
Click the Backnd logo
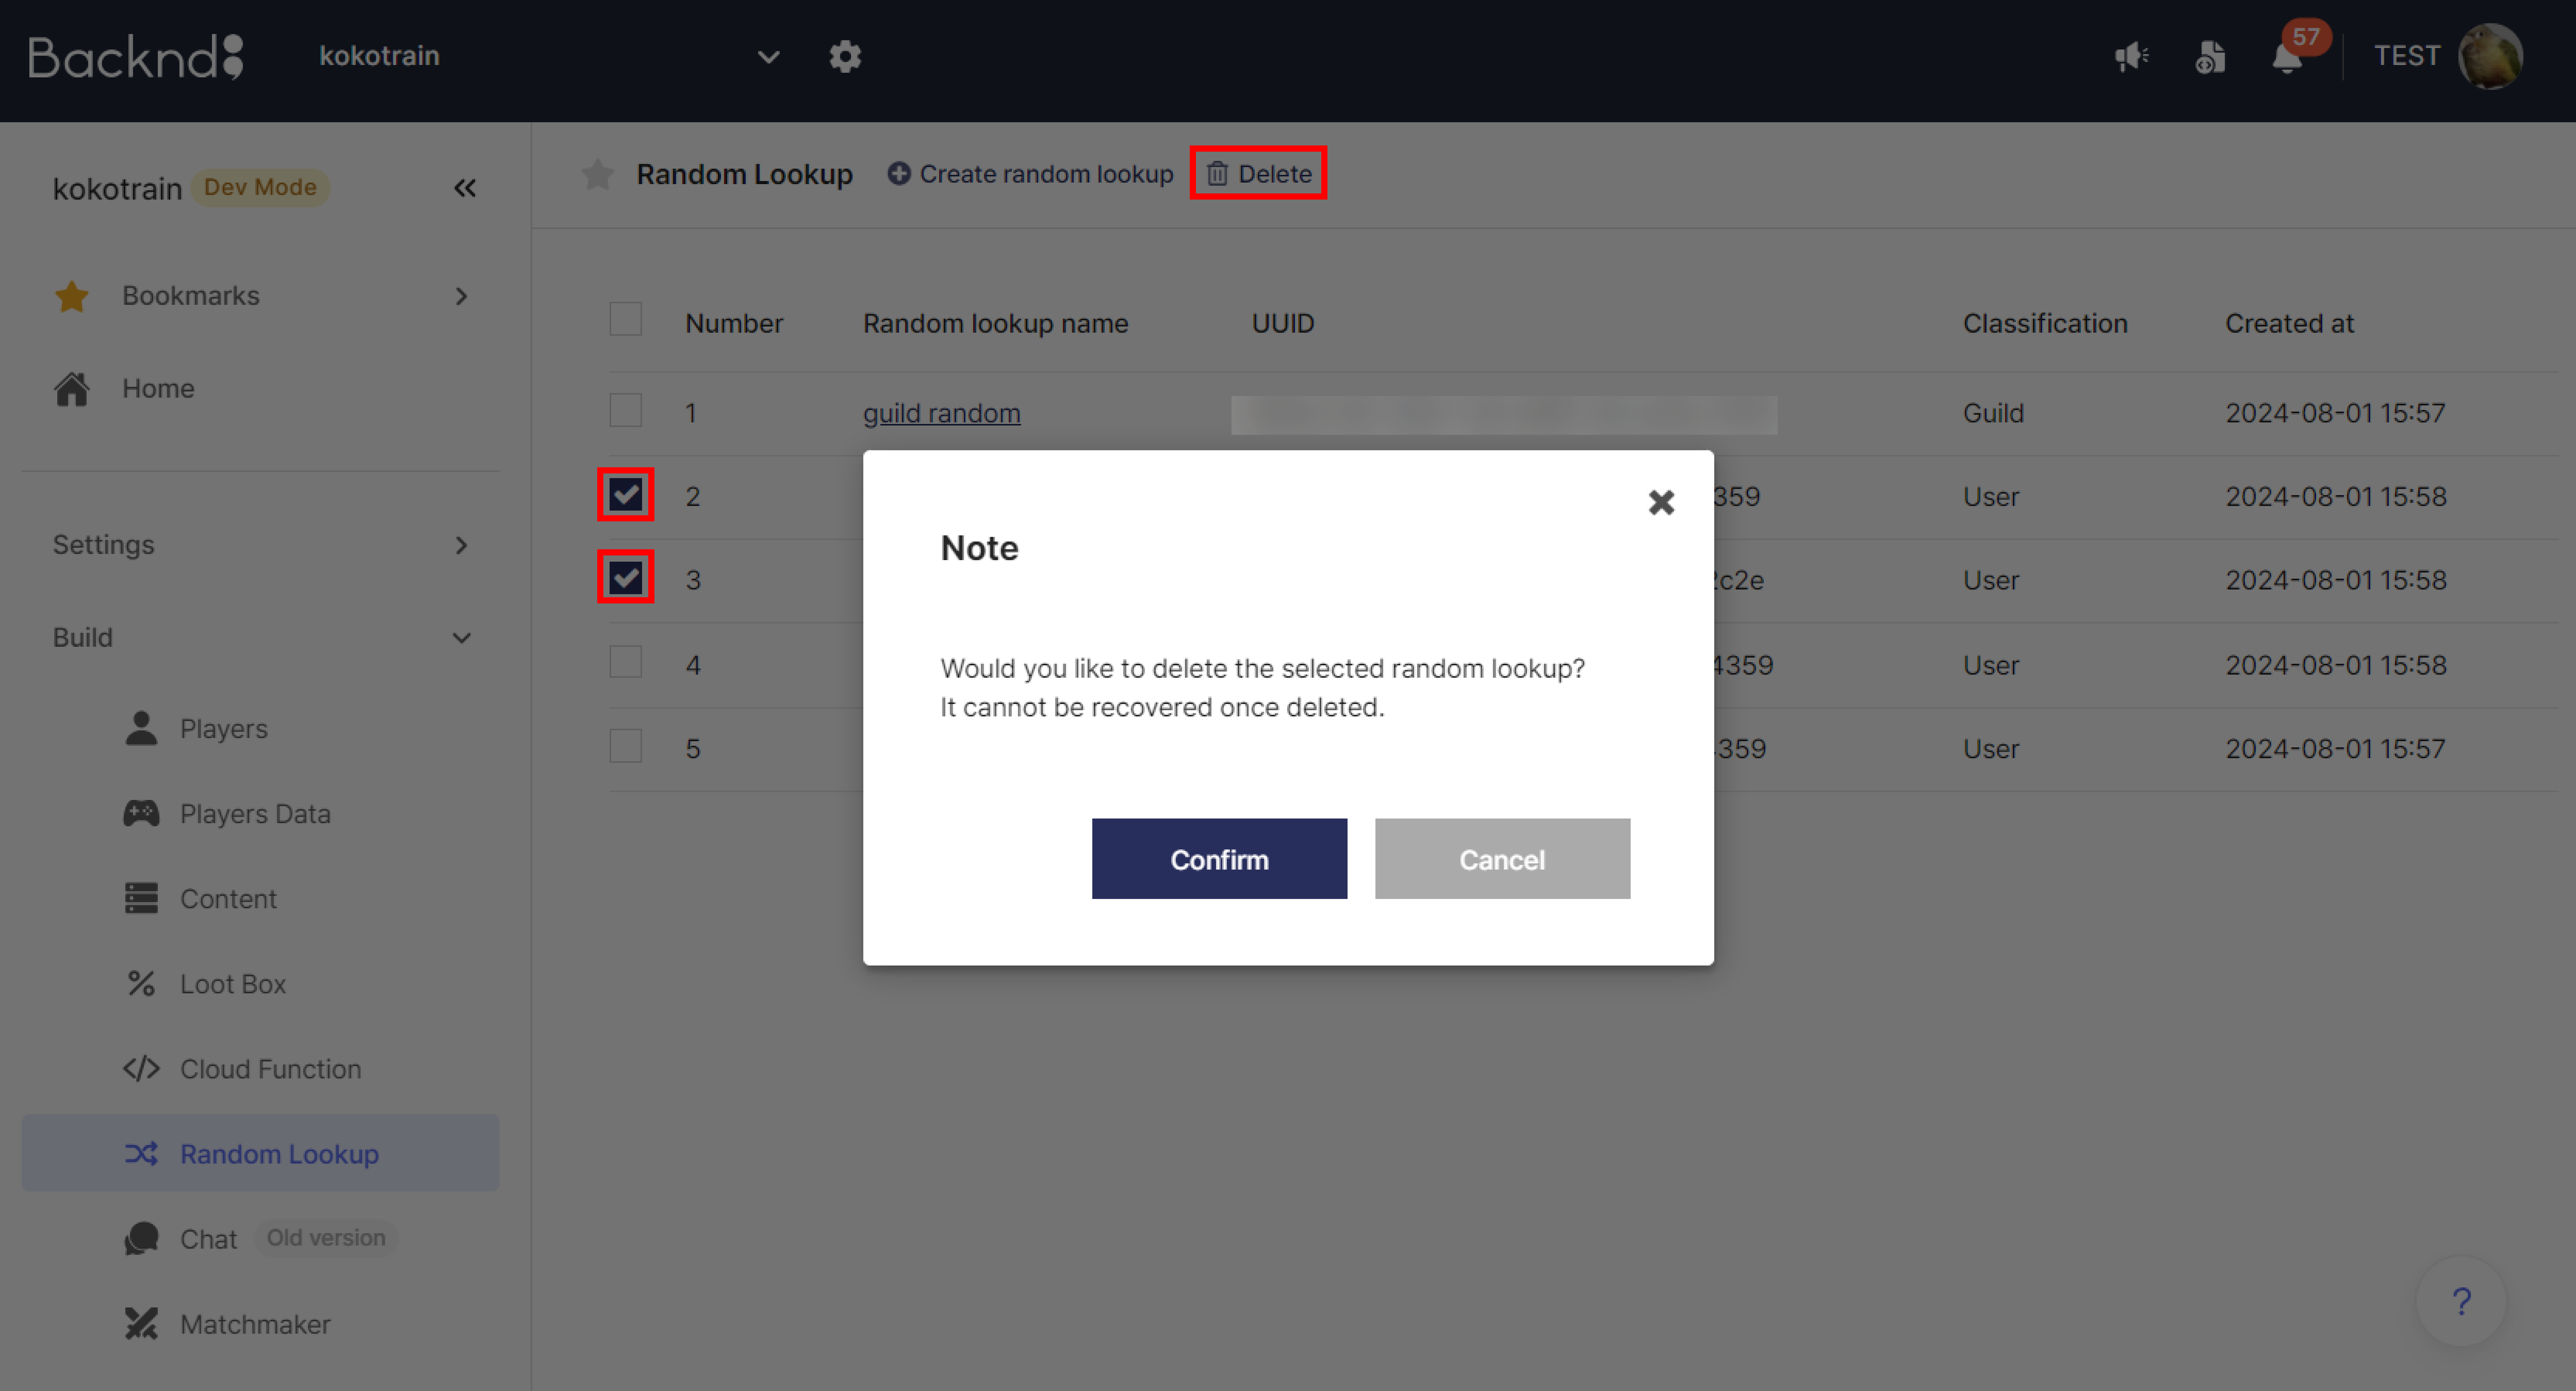click(136, 57)
